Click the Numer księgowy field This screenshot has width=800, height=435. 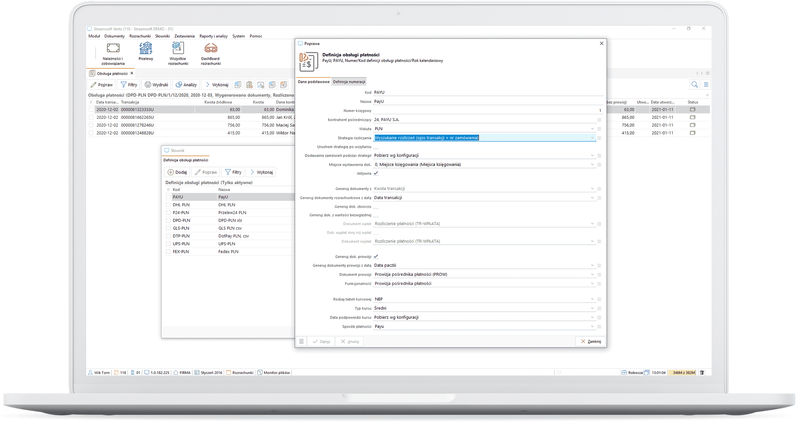488,111
